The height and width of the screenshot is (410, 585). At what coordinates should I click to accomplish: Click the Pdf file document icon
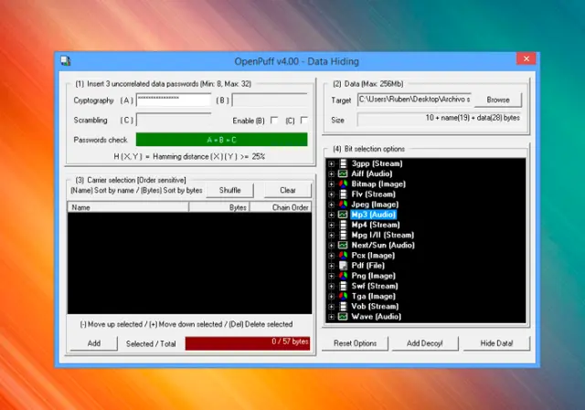point(342,266)
